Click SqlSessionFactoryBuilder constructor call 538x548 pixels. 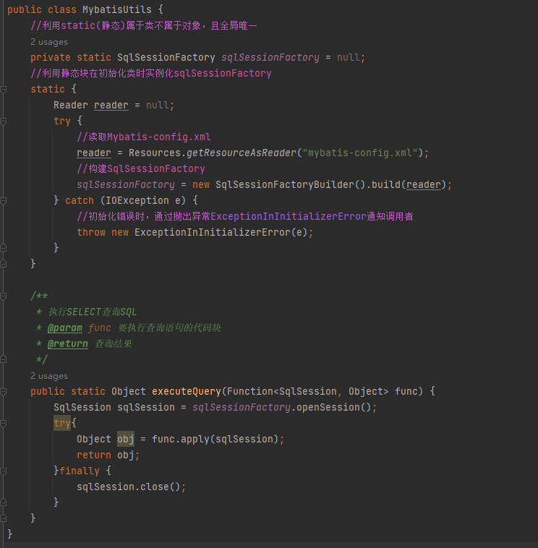click(284, 184)
